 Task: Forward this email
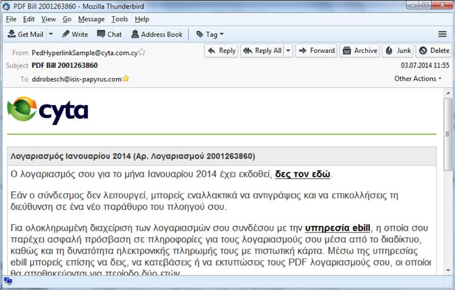coord(316,51)
